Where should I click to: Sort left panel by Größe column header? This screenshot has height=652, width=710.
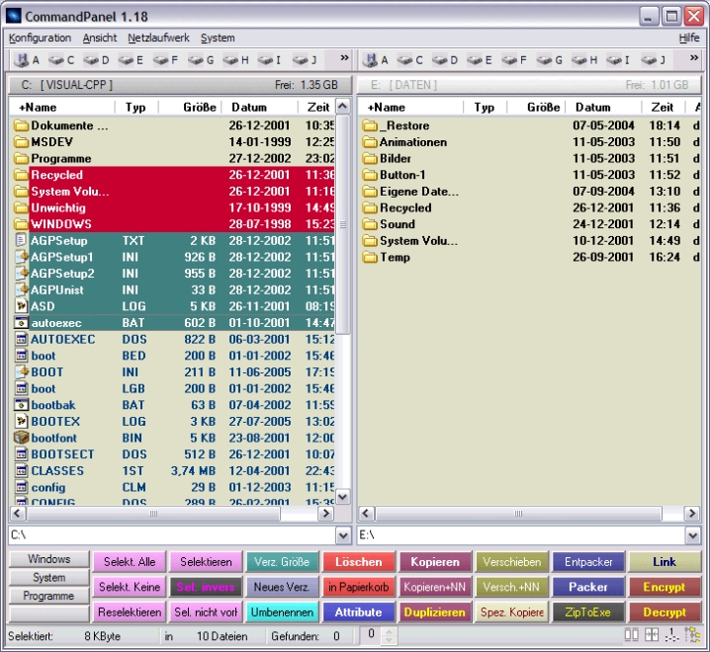pos(197,107)
